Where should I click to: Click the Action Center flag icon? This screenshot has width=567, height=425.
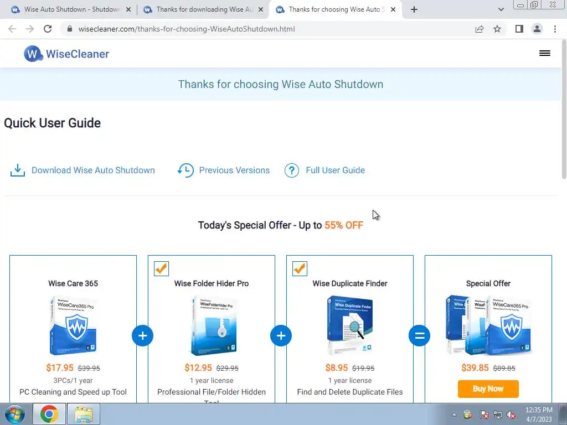(484, 415)
